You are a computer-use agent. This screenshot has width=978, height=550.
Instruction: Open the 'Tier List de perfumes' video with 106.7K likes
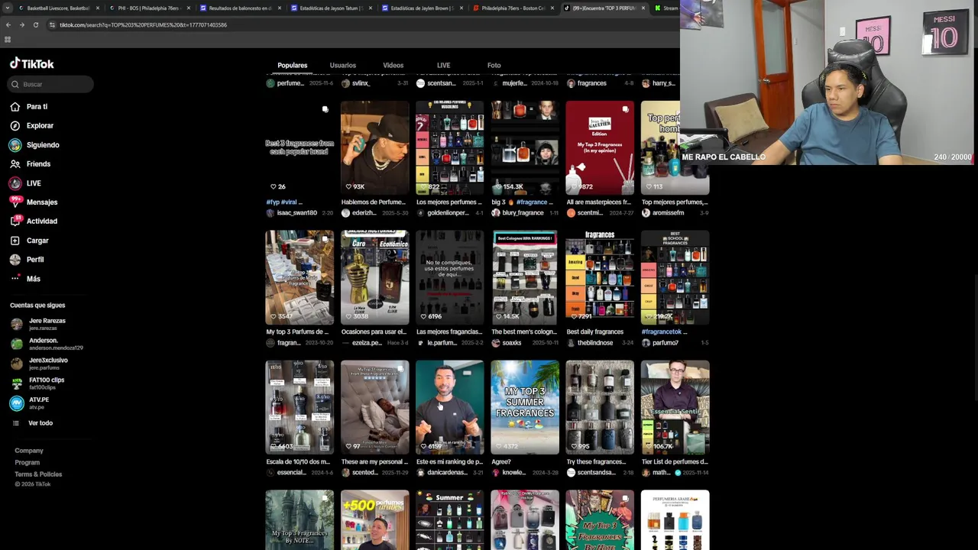coord(675,407)
